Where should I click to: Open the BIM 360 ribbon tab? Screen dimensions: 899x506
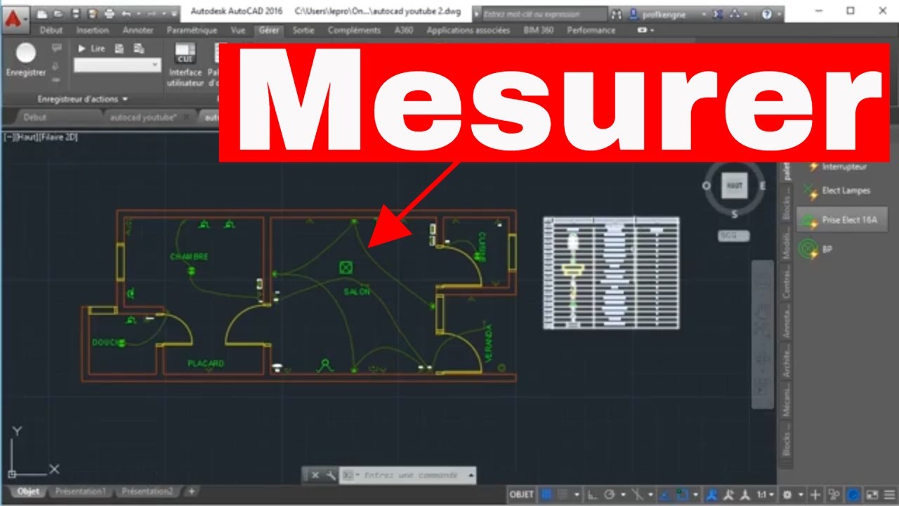(x=539, y=30)
